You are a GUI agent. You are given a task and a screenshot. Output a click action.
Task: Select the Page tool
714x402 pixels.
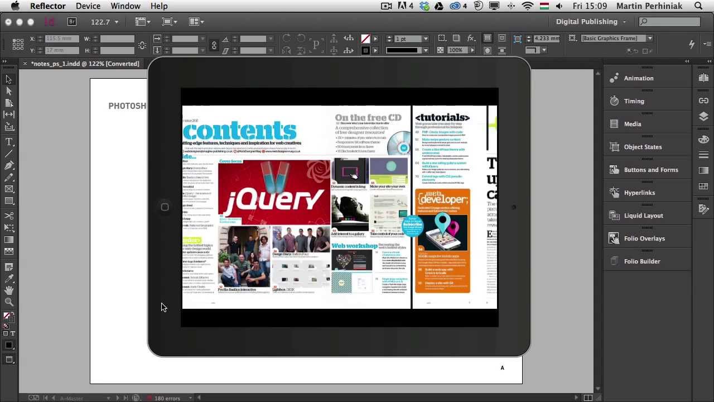pyautogui.click(x=9, y=103)
